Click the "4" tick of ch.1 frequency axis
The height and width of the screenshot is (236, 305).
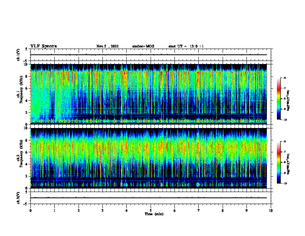point(27,101)
